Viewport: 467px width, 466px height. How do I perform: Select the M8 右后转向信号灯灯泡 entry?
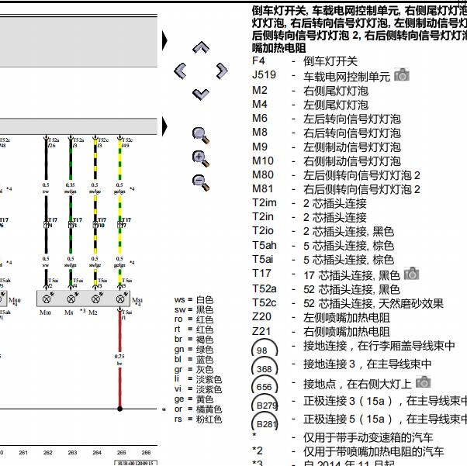327,133
